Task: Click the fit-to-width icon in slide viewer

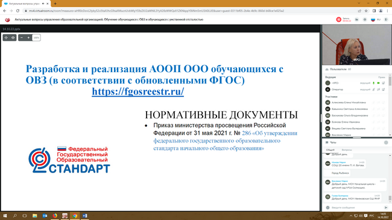Action: (13, 38)
